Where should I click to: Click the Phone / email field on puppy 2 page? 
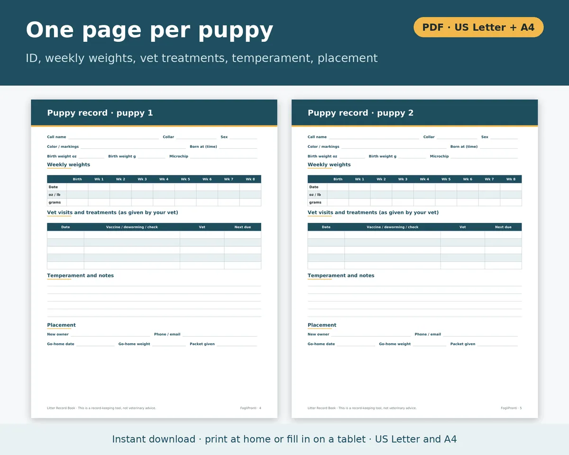pyautogui.click(x=481, y=334)
